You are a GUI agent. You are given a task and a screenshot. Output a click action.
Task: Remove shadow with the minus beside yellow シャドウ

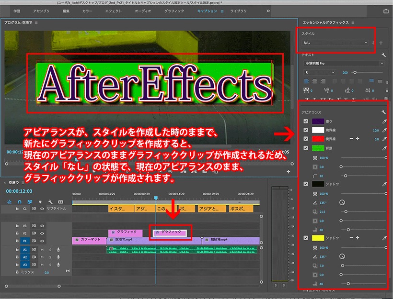point(351,238)
